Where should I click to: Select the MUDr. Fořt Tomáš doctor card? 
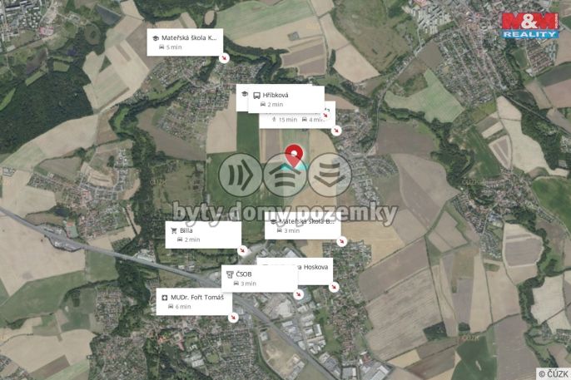[194, 302]
